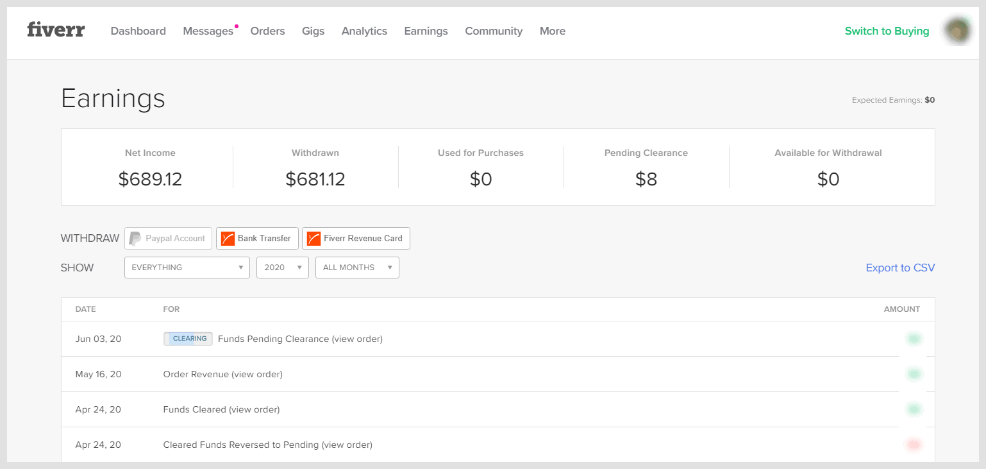
Task: Open Community in the navigation
Action: tap(494, 31)
